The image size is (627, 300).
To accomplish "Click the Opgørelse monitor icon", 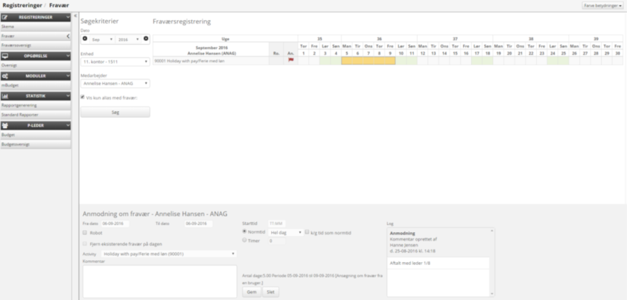I will point(5,56).
